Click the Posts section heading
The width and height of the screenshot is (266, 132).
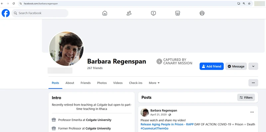(x=146, y=97)
